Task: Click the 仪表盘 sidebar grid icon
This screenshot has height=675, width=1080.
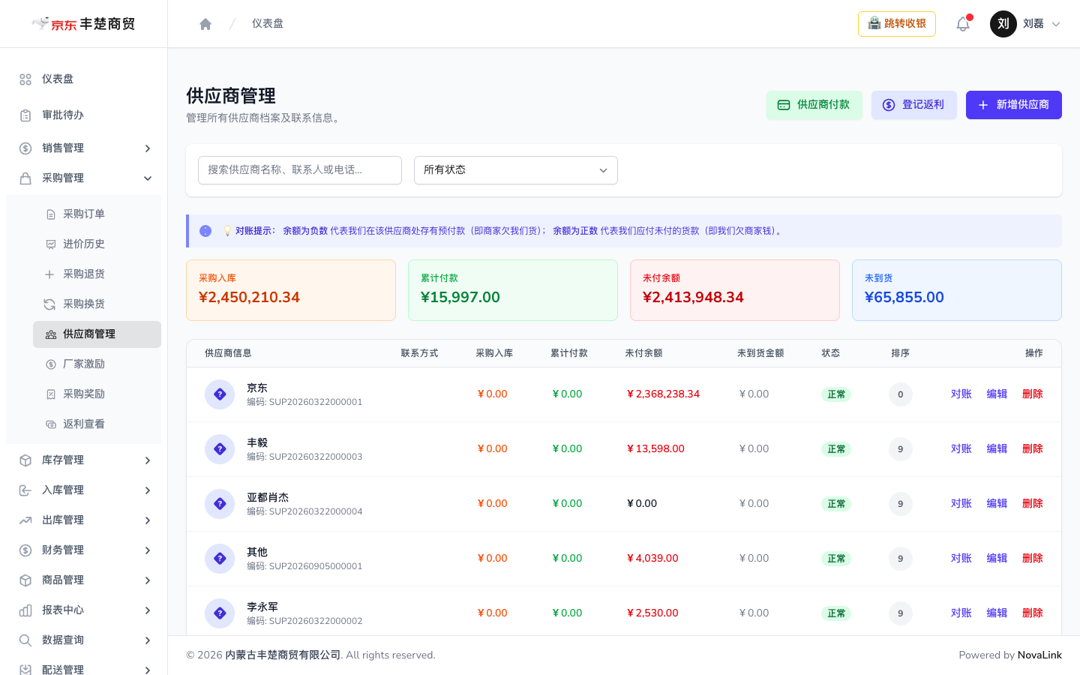Action: (25, 79)
